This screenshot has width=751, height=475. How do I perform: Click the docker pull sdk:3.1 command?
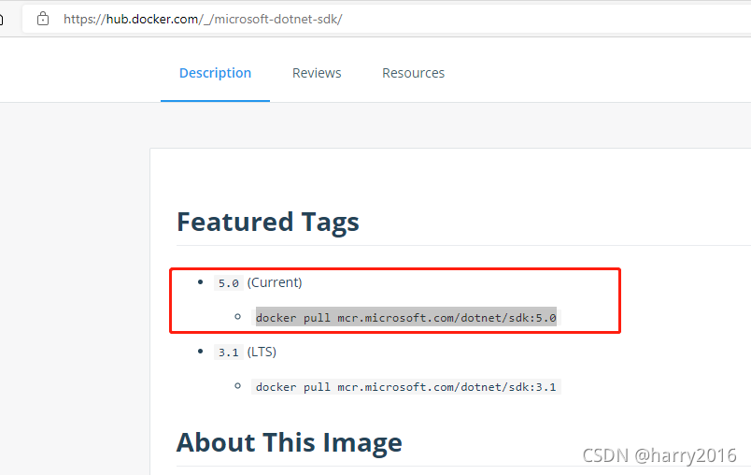click(405, 387)
